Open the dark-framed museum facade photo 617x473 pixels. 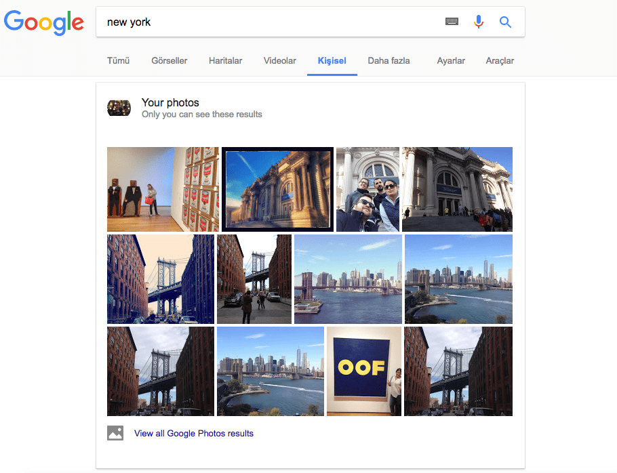(277, 189)
